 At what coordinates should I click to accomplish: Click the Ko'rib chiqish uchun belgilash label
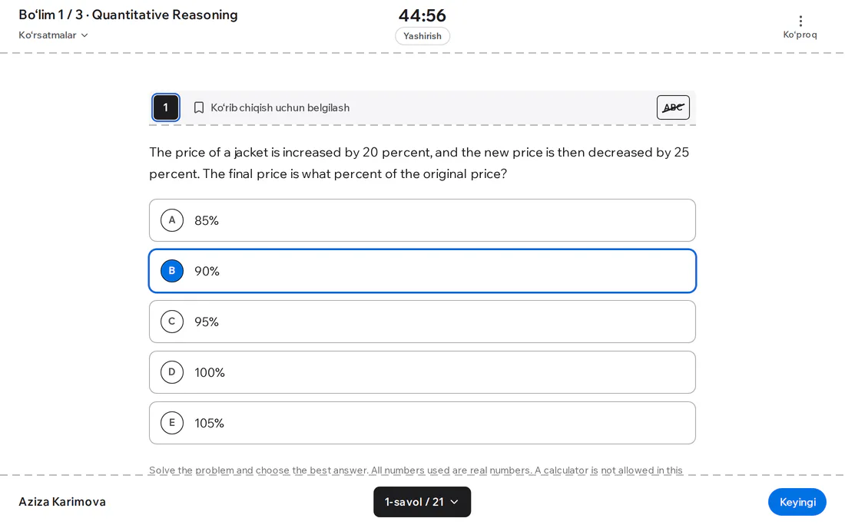(280, 107)
